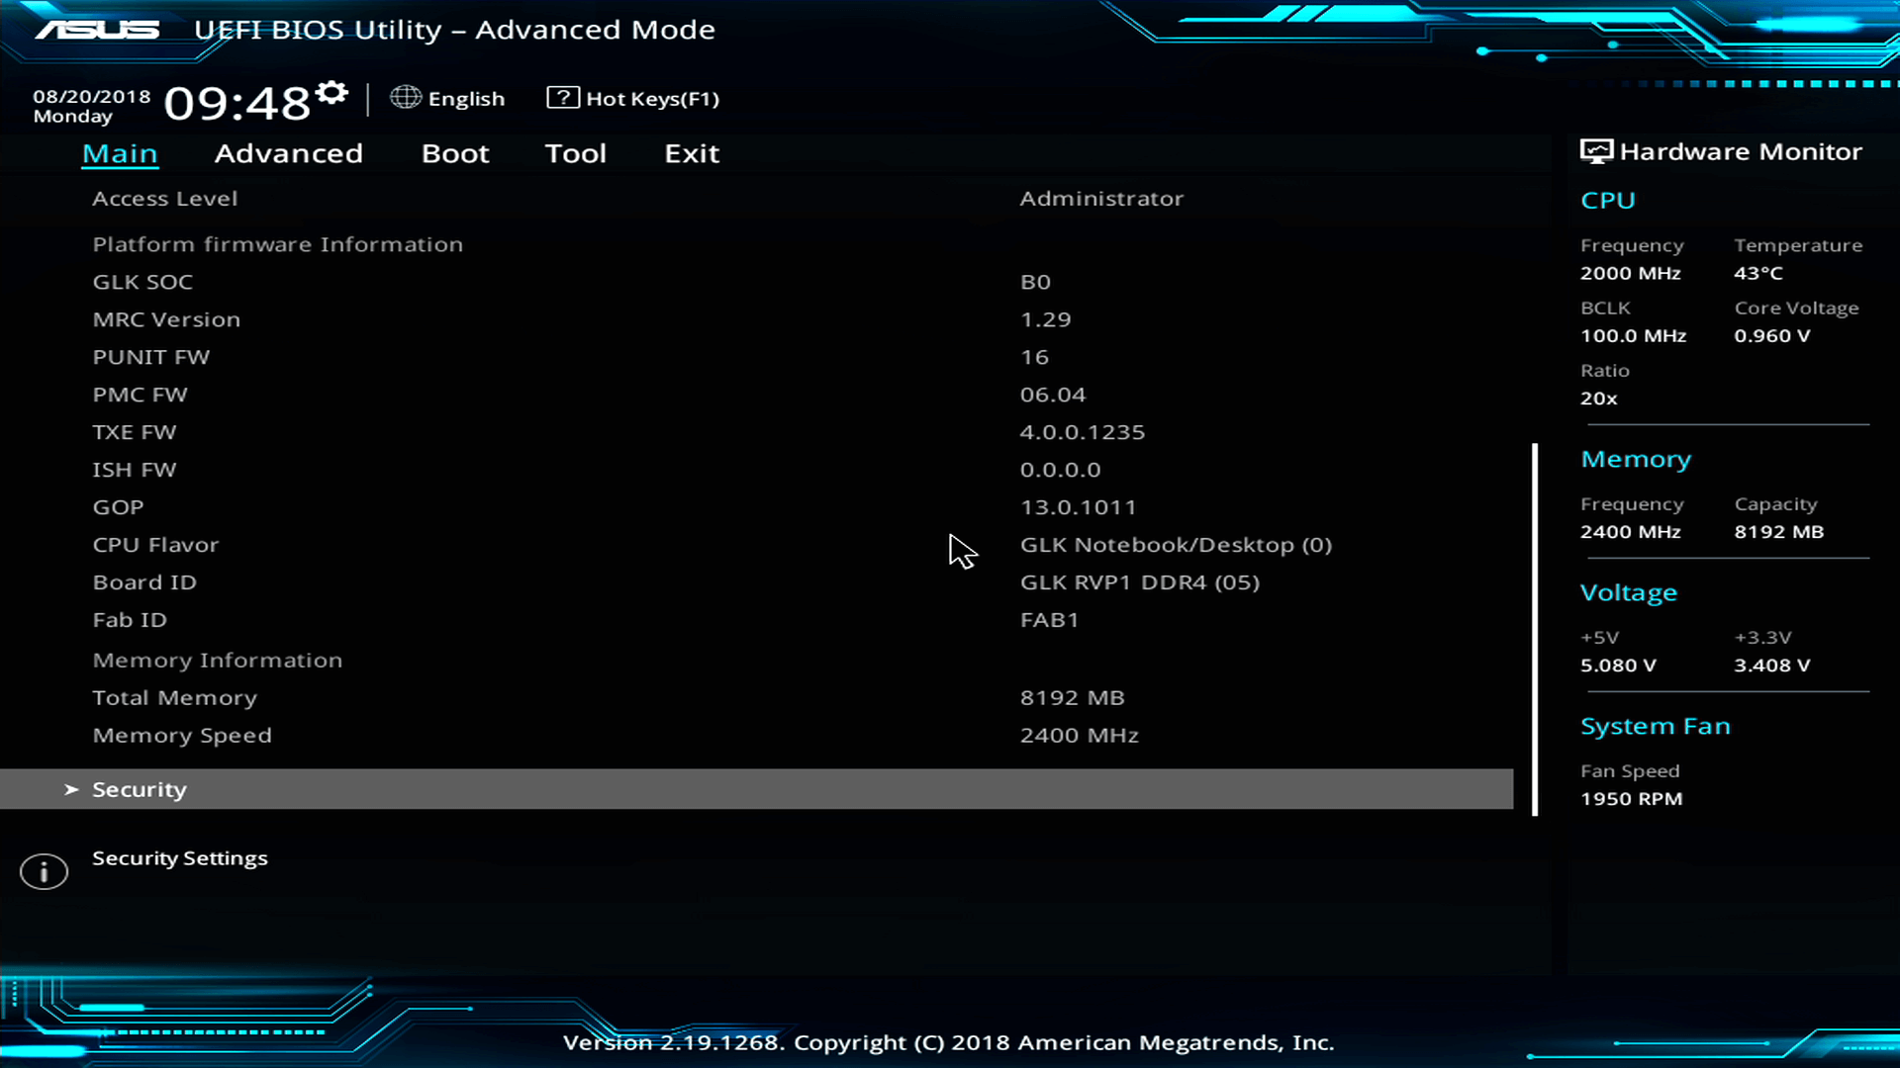Open the Exit tab
This screenshot has width=1900, height=1068.
click(692, 153)
